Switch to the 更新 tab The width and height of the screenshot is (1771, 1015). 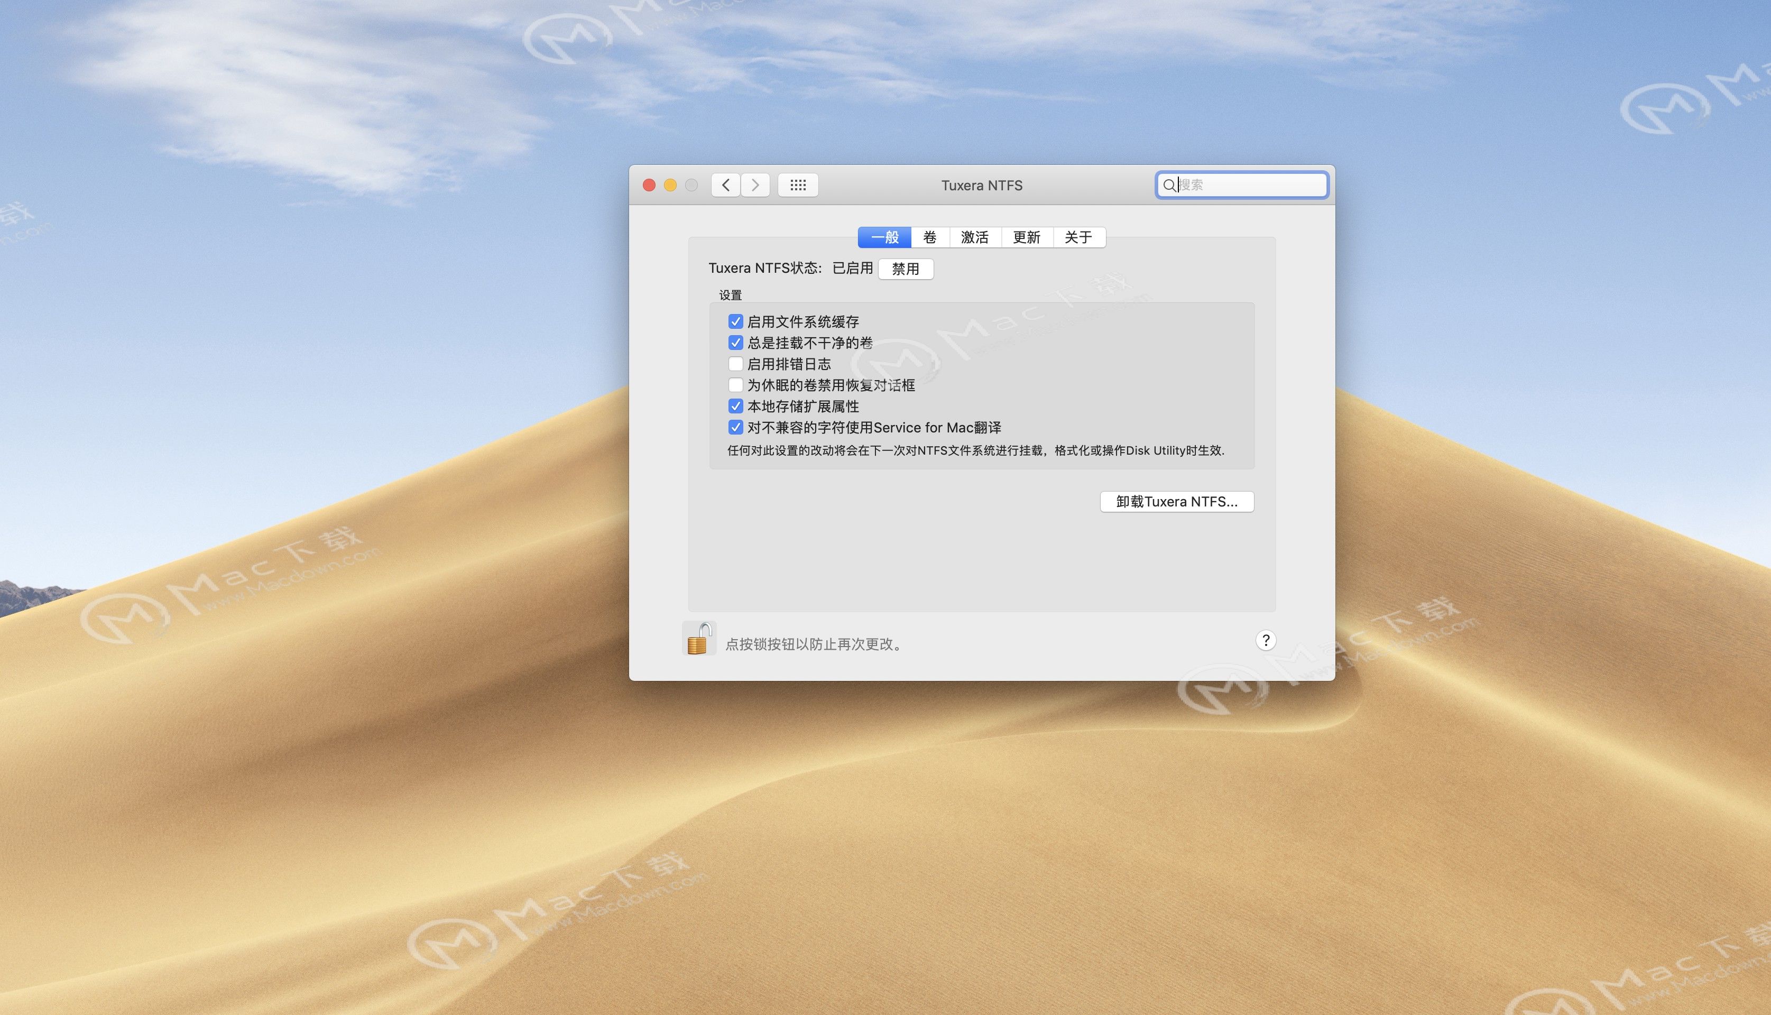[x=1027, y=237]
